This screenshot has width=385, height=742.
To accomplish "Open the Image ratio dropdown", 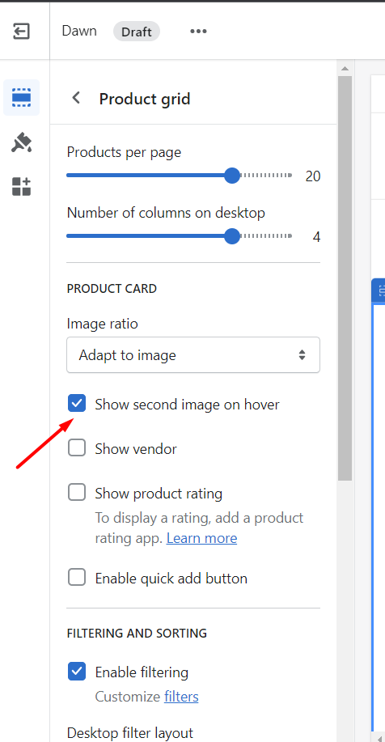I will pos(193,355).
